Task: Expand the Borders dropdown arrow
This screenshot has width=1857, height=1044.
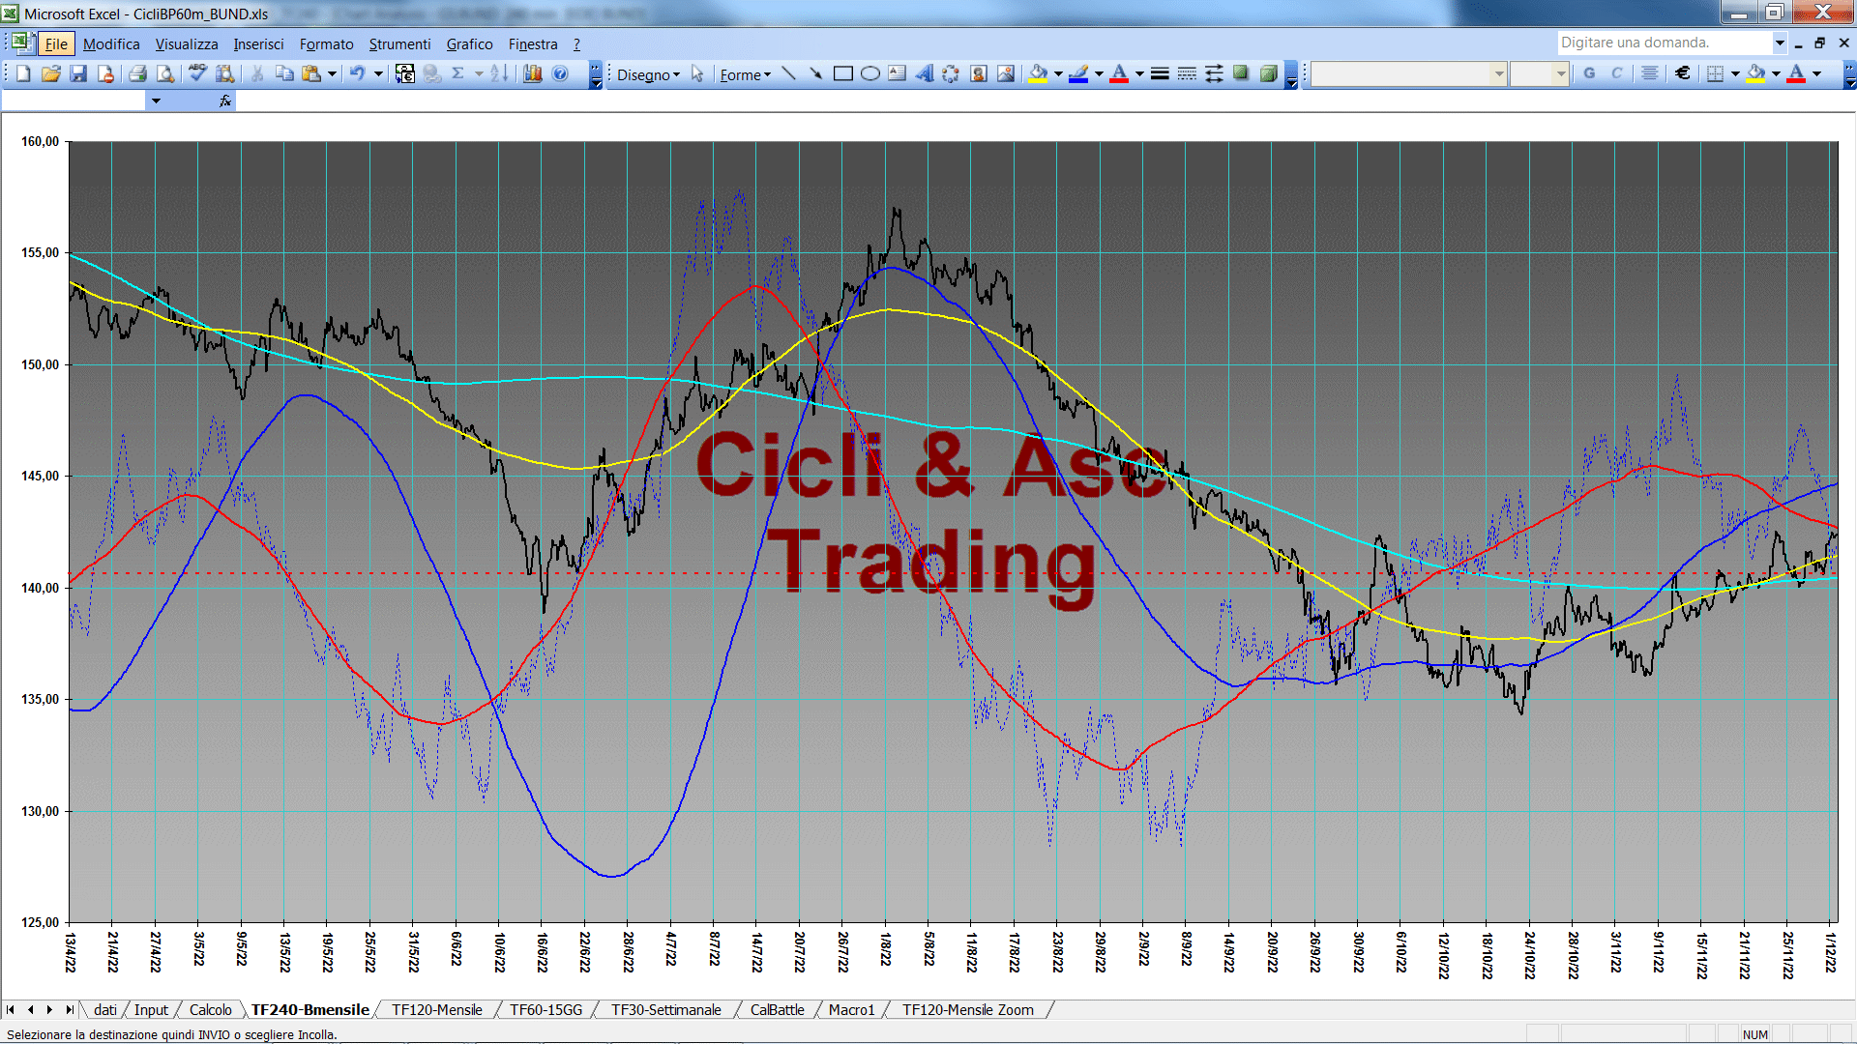Action: coord(1735,73)
